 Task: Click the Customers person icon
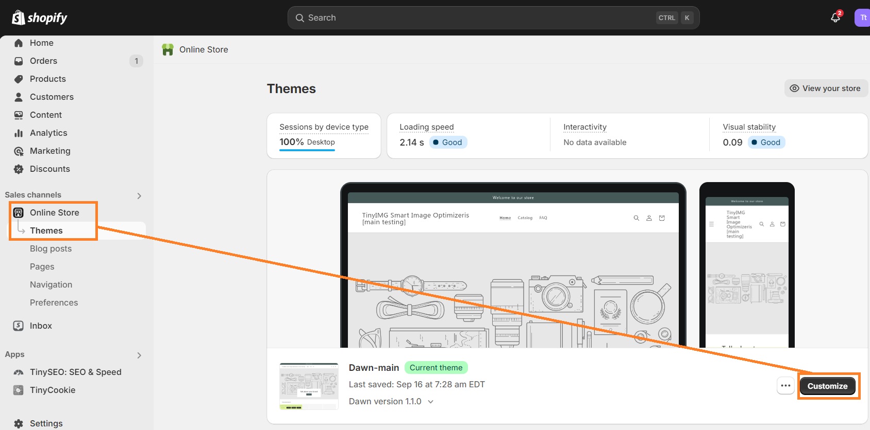[19, 97]
